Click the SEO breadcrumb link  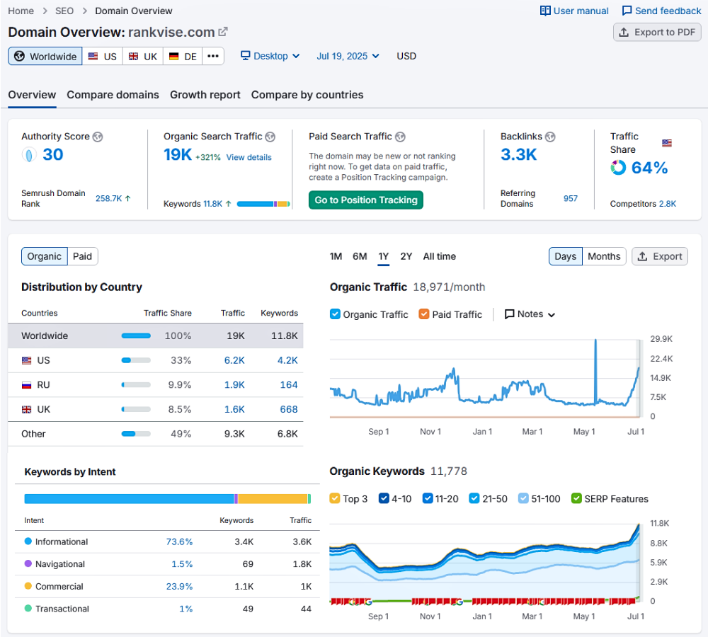64,11
